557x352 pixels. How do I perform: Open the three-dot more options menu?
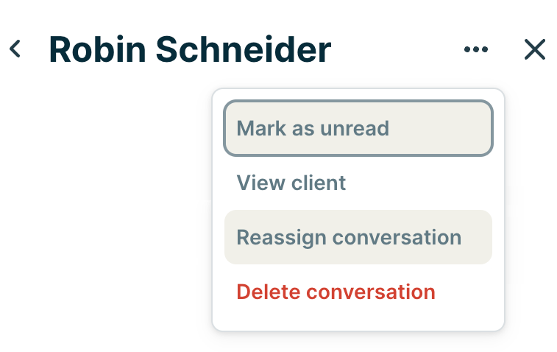pos(476,49)
